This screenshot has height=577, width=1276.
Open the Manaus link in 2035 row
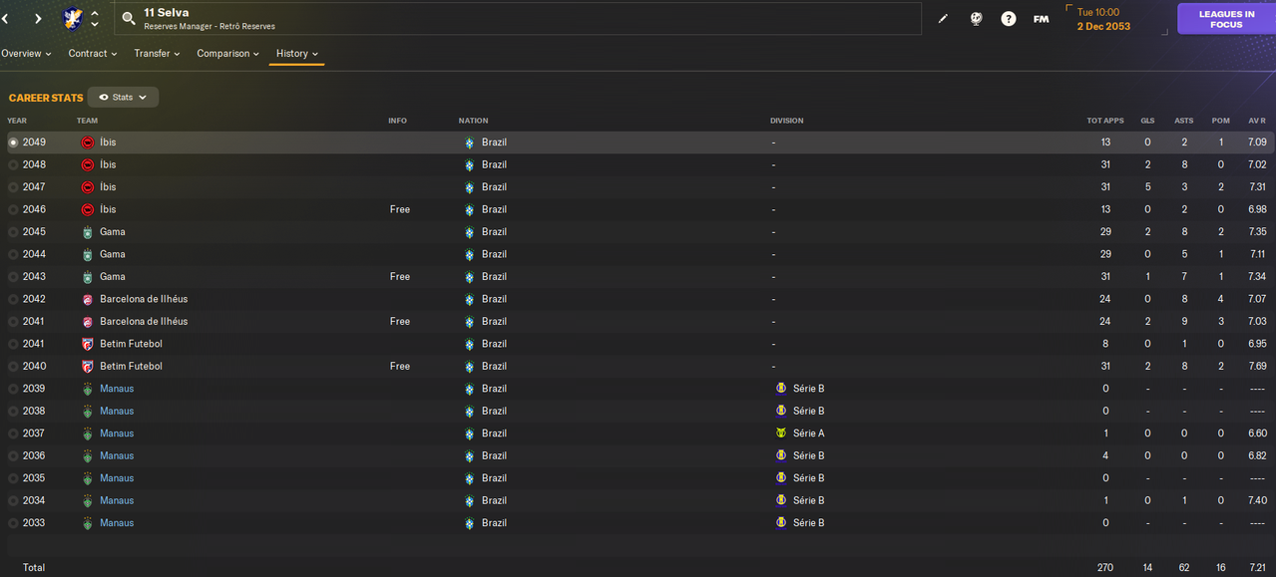[117, 478]
